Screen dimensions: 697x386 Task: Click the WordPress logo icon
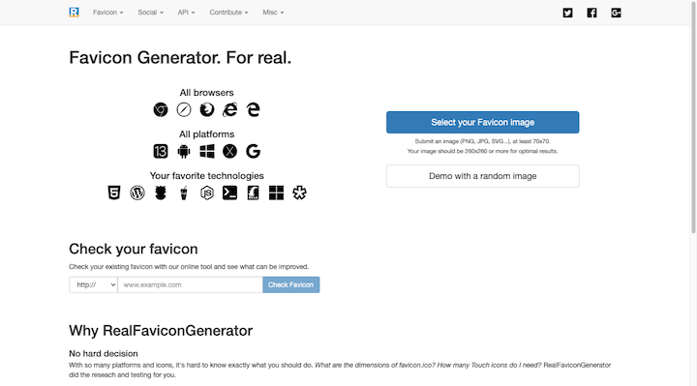(x=137, y=193)
